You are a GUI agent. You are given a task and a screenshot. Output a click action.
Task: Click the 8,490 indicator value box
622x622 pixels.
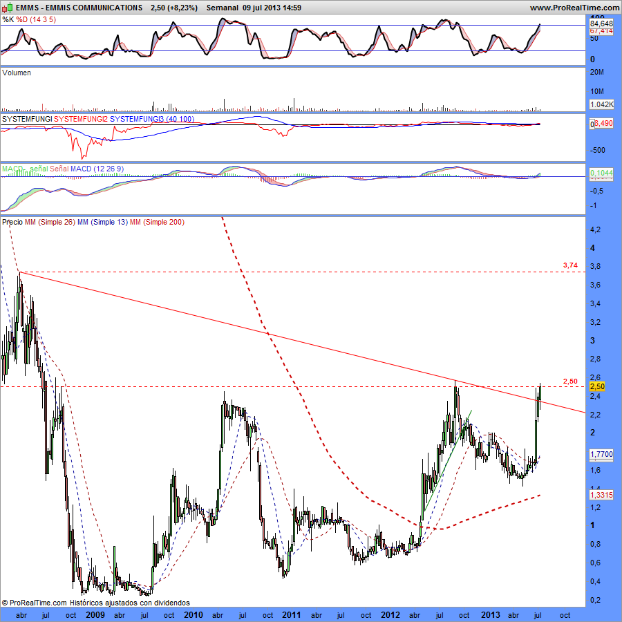coord(604,124)
